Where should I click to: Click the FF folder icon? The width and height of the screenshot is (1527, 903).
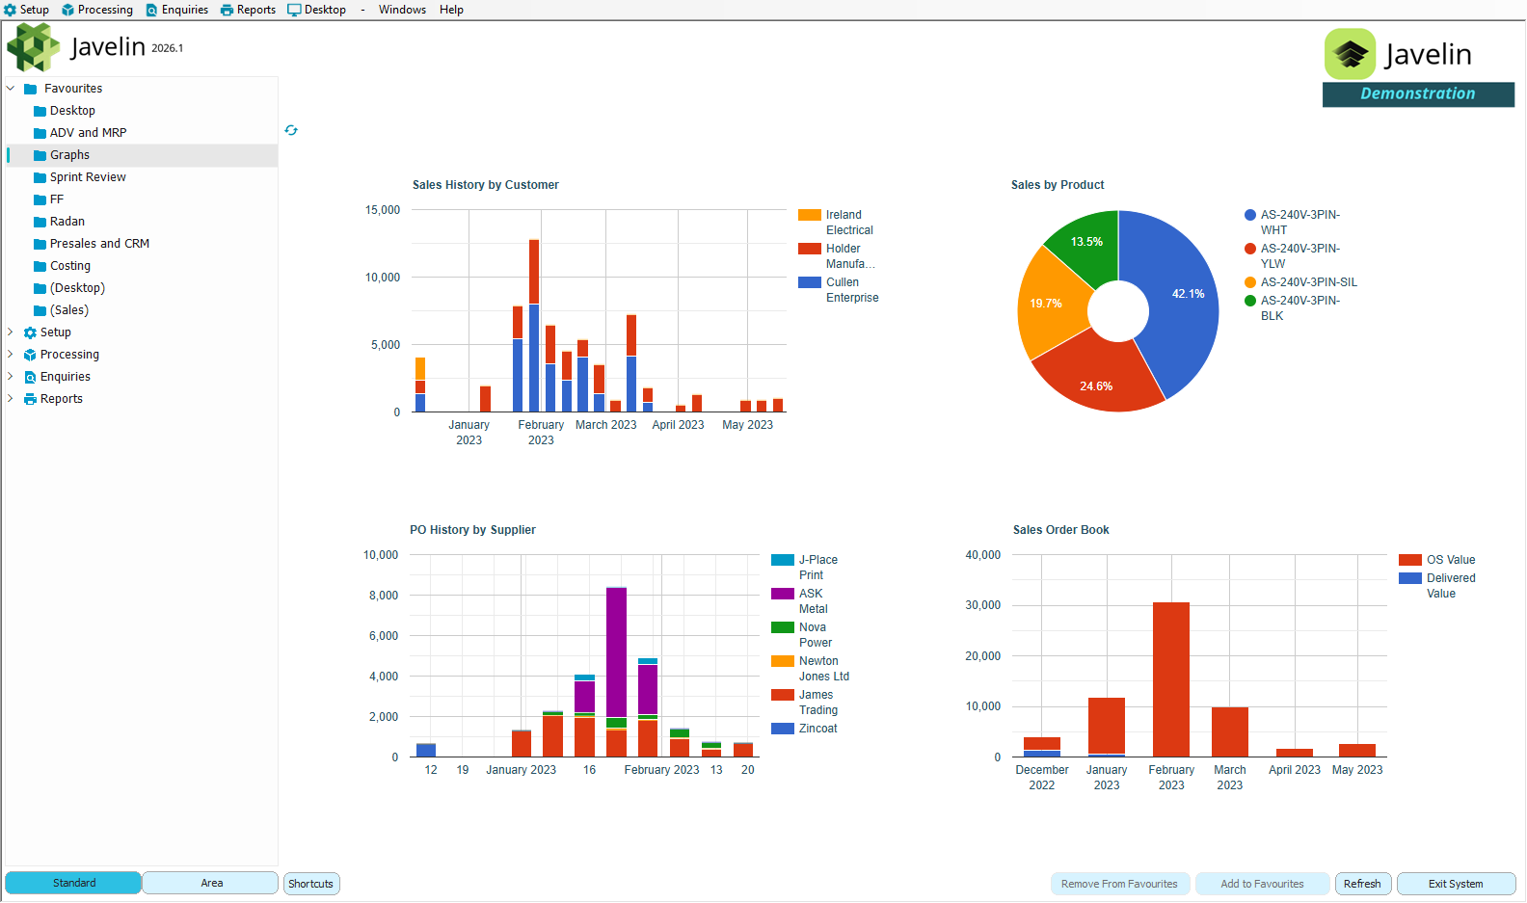[x=40, y=199]
